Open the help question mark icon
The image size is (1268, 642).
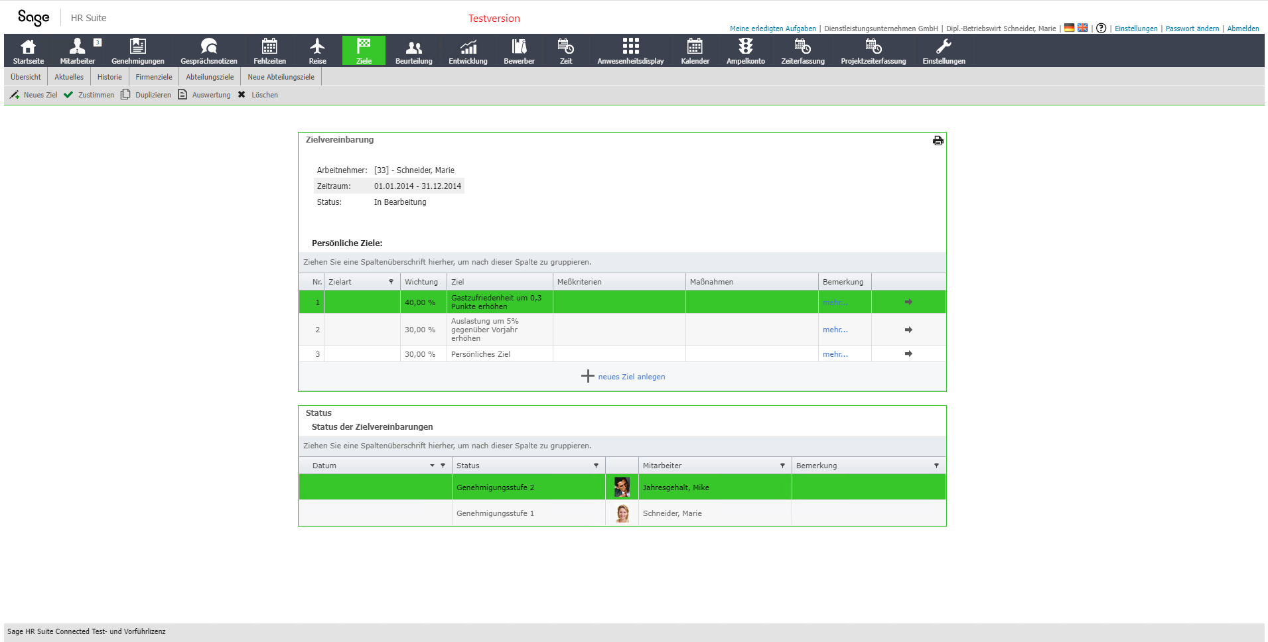click(1101, 28)
